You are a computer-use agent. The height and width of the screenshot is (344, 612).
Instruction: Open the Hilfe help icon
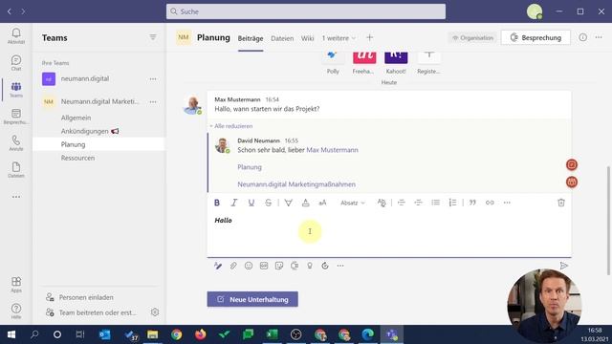coord(16,311)
